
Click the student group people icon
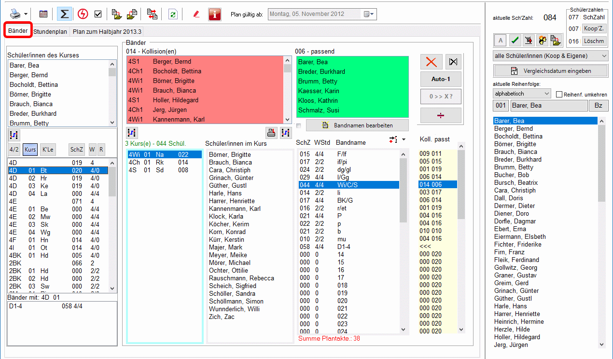542,41
